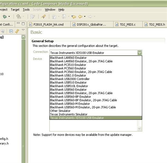Open the Scripts menu
This screenshot has width=167, height=163.
click(x=37, y=10)
